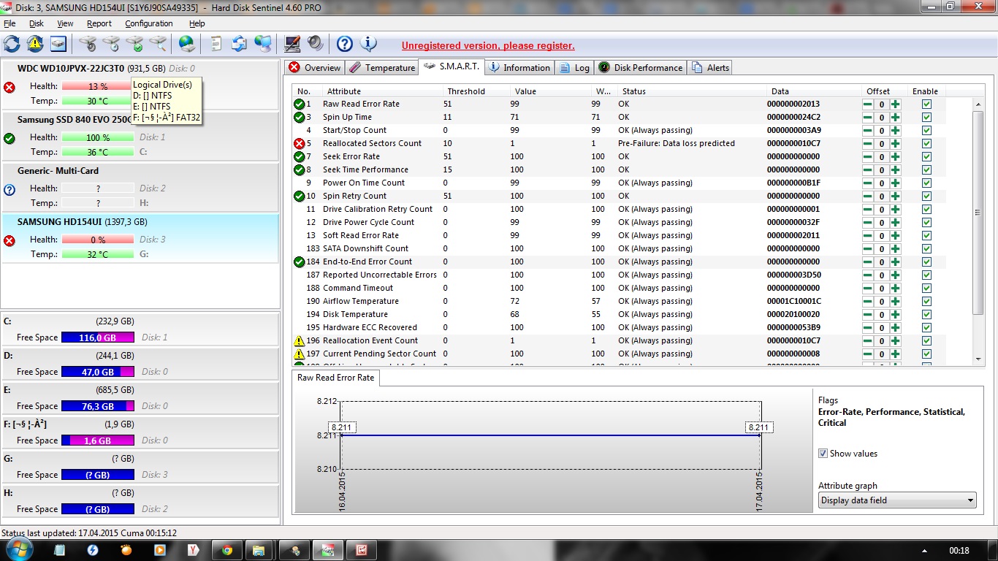998x561 pixels.
Task: Click the S.M.A.R.T. table scrollbar down arrow
Action: 979,359
